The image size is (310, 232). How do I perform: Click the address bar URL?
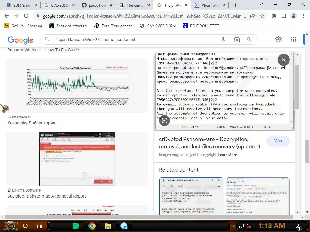[x=144, y=16]
